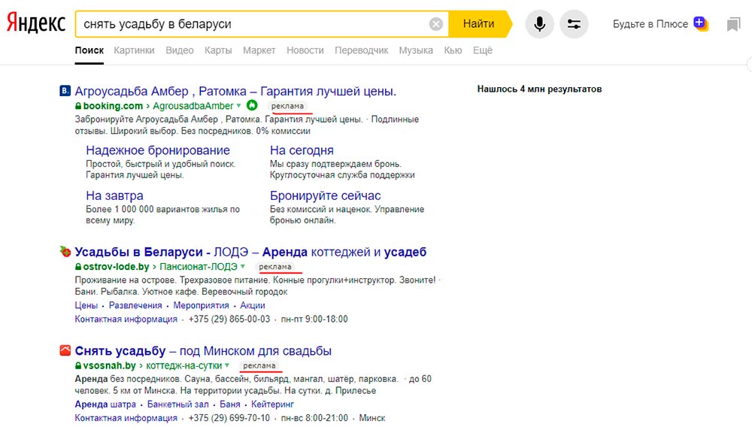Image resolution: width=752 pixels, height=430 pixels.
Task: Click the voice search microphone icon
Action: coord(539,24)
